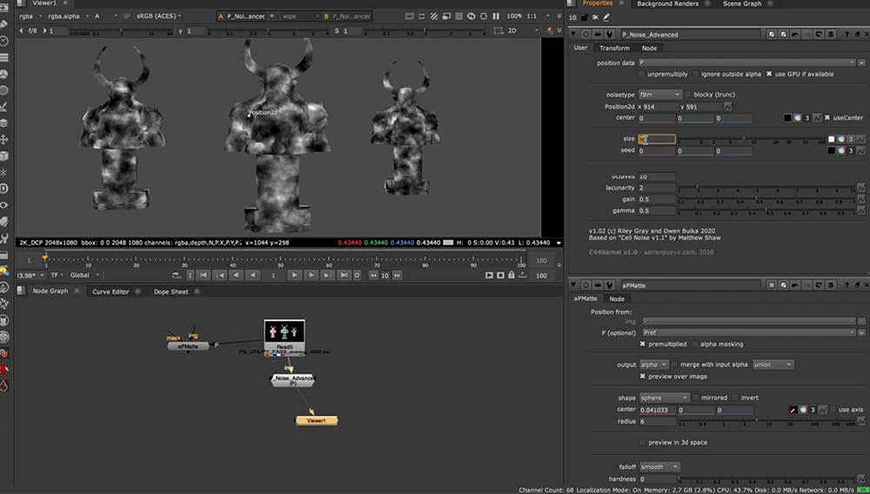
Task: Open the color wheel for center
Action: pyautogui.click(x=798, y=118)
